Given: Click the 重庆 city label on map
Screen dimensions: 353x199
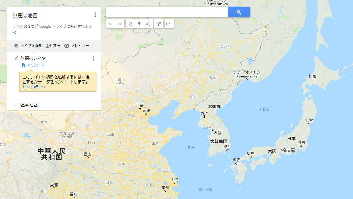Looking at the screenshot, I should click(74, 194).
